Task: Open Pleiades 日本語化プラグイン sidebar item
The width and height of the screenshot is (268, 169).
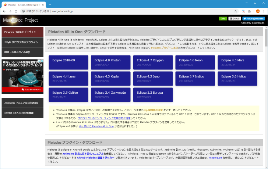Action: click(x=22, y=32)
